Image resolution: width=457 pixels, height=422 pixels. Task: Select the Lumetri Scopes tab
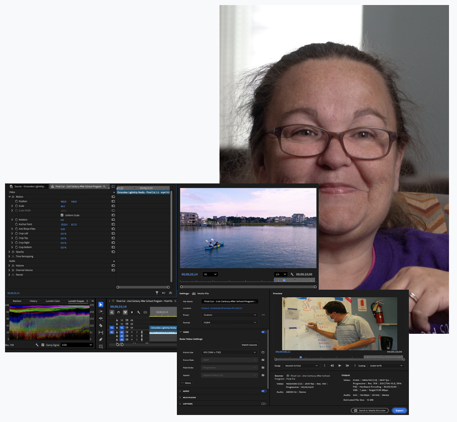click(x=76, y=301)
